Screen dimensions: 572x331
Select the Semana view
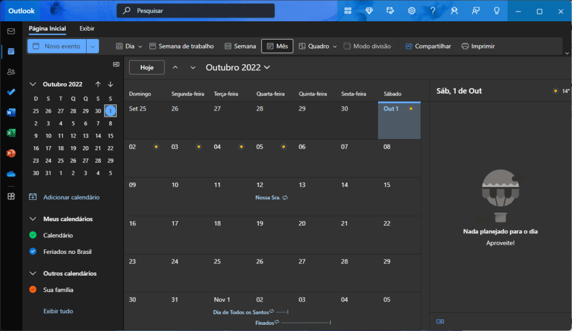coord(240,46)
